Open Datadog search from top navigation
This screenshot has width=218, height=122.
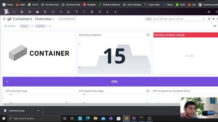tap(14, 12)
